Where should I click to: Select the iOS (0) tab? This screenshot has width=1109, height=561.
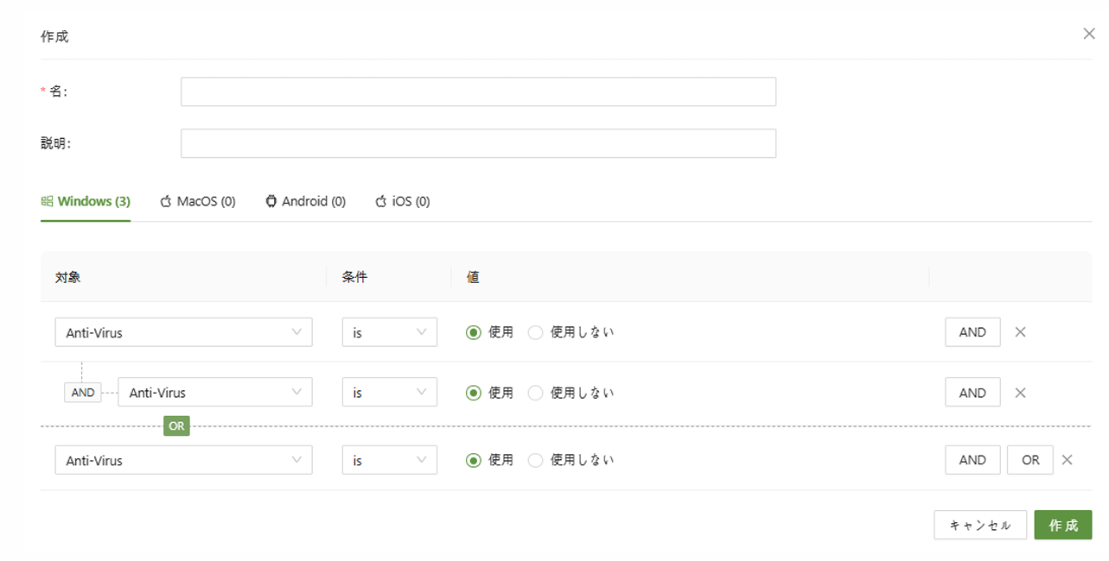coord(402,201)
